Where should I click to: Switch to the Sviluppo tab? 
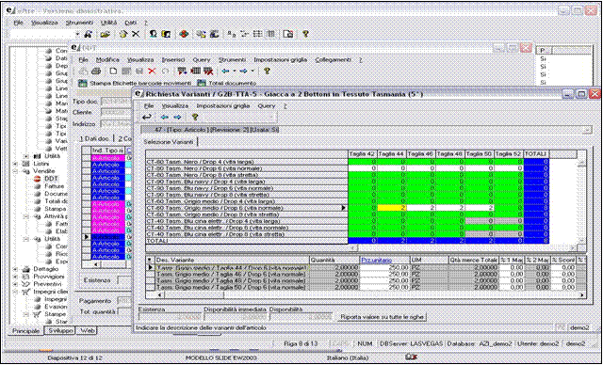point(59,330)
